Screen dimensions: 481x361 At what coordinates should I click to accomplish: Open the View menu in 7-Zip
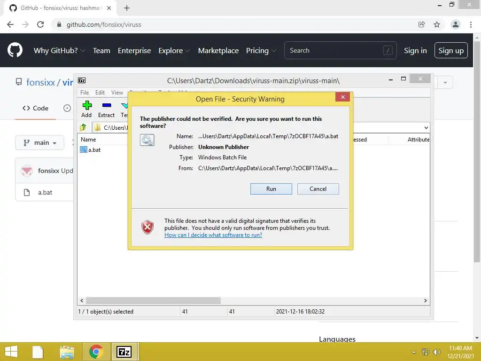point(117,93)
